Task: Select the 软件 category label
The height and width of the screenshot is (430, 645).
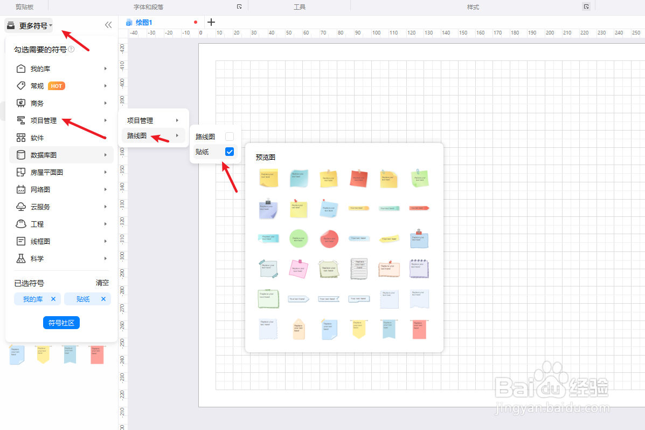Action: (37, 138)
